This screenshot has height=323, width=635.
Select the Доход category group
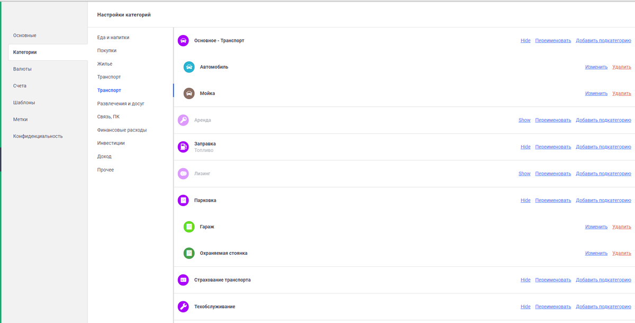pyautogui.click(x=104, y=156)
